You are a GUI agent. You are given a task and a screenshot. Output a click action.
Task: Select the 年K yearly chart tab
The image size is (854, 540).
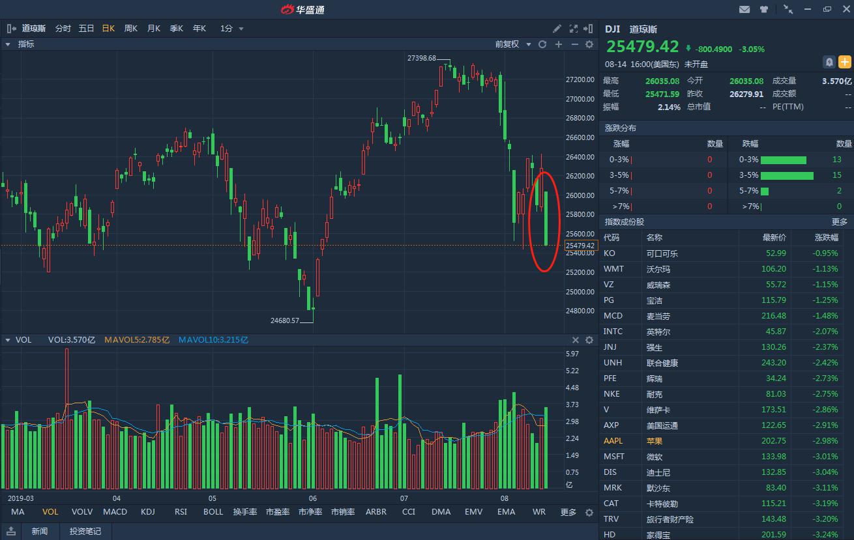(x=199, y=29)
